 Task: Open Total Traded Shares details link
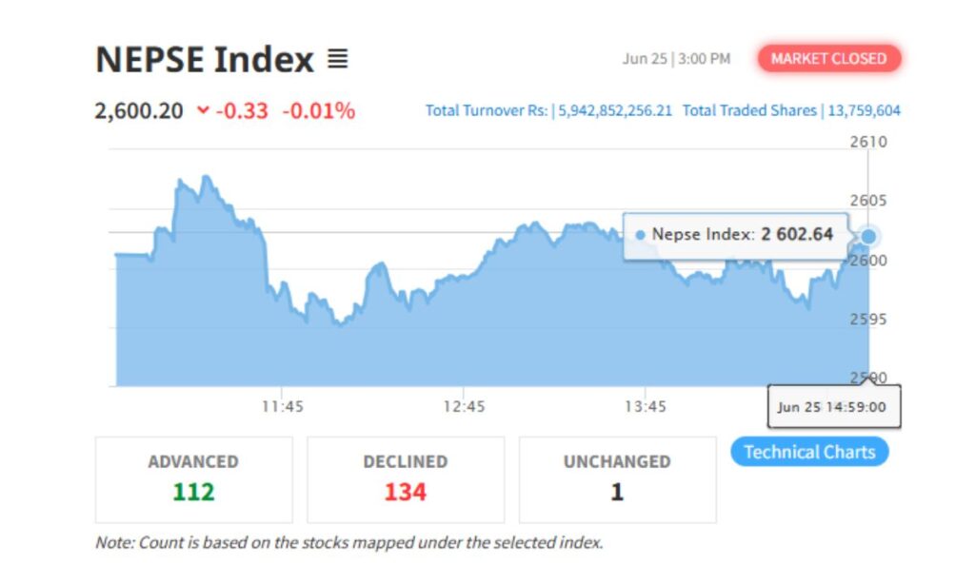point(790,110)
